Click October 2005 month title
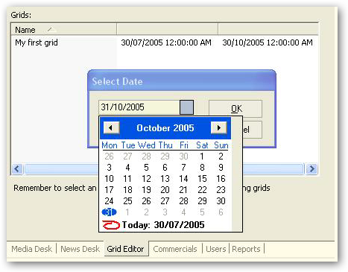This screenshot has height=272, width=348. pos(165,128)
